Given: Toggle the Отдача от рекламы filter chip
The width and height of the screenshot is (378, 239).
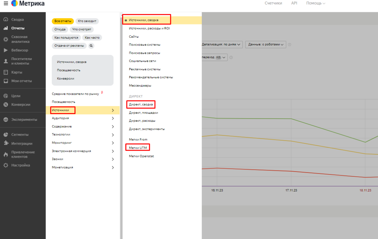Looking at the screenshot, I should 69,46.
